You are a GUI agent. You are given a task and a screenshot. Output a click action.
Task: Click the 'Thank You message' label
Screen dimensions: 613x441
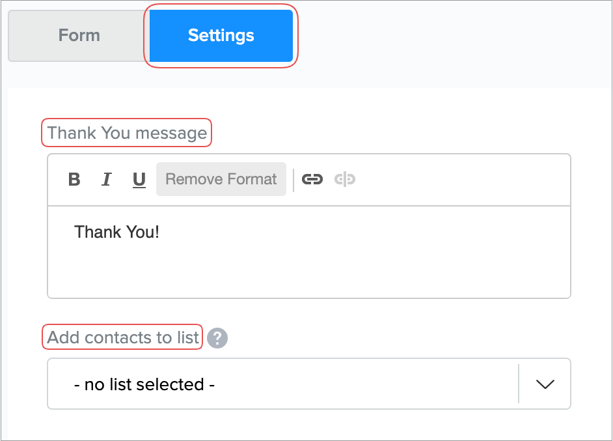[127, 133]
